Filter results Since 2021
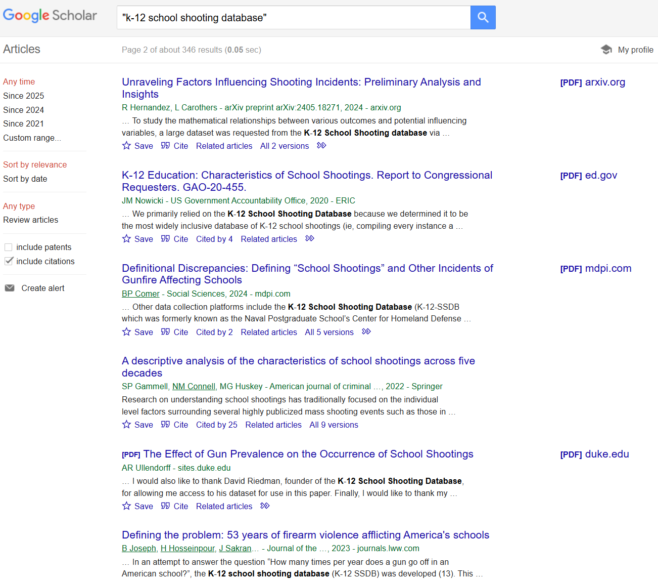 pos(24,123)
